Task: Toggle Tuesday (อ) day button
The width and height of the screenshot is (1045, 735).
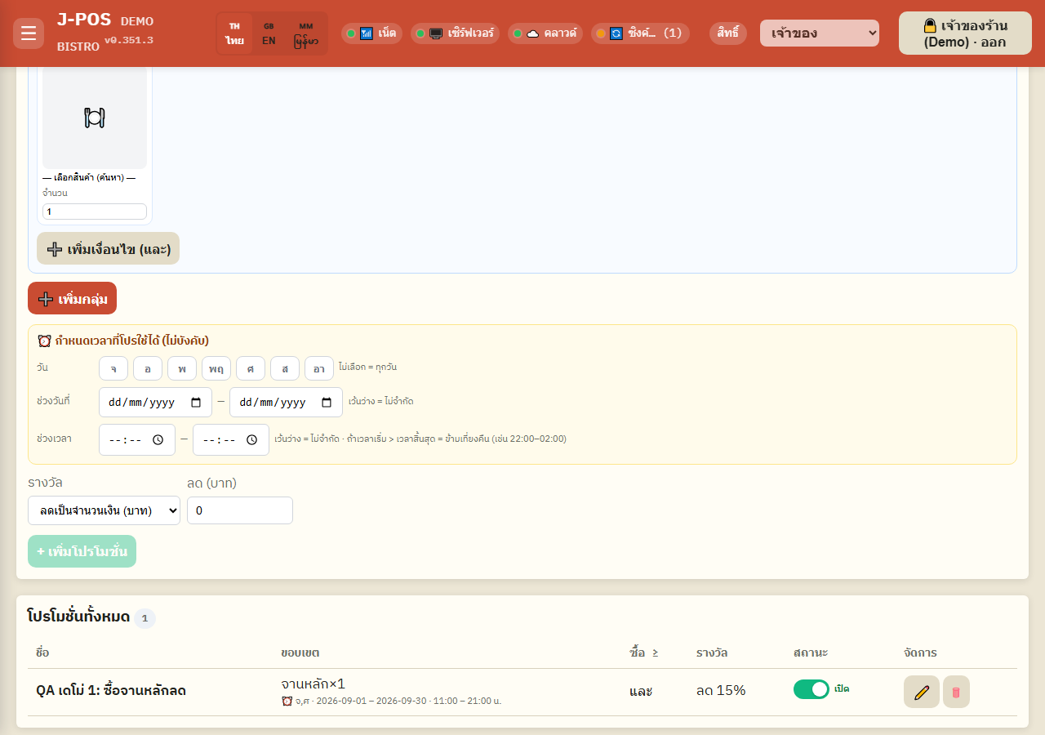Action: [x=148, y=368]
